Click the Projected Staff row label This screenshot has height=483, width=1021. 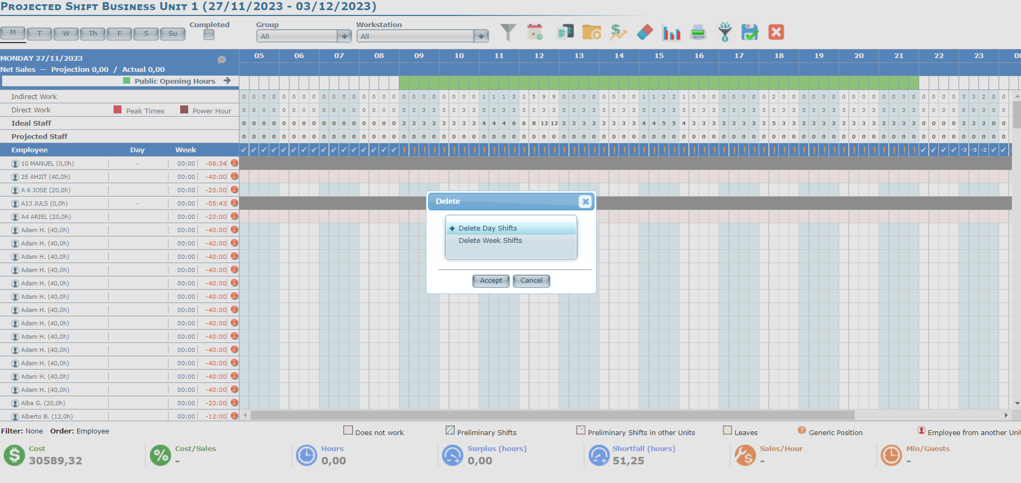(x=39, y=136)
